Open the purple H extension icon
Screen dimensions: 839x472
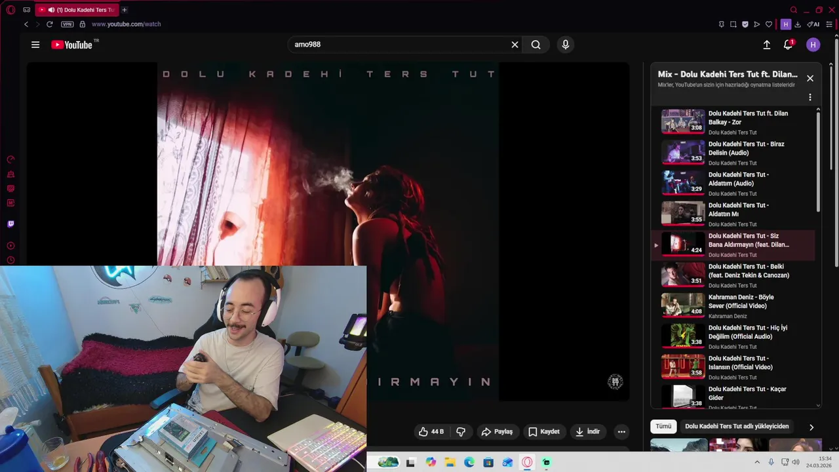[786, 24]
